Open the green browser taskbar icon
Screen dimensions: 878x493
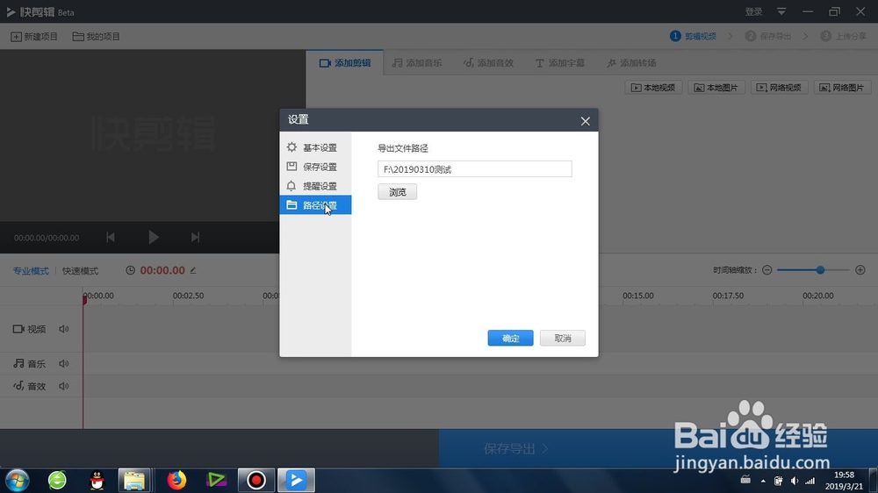click(x=57, y=480)
